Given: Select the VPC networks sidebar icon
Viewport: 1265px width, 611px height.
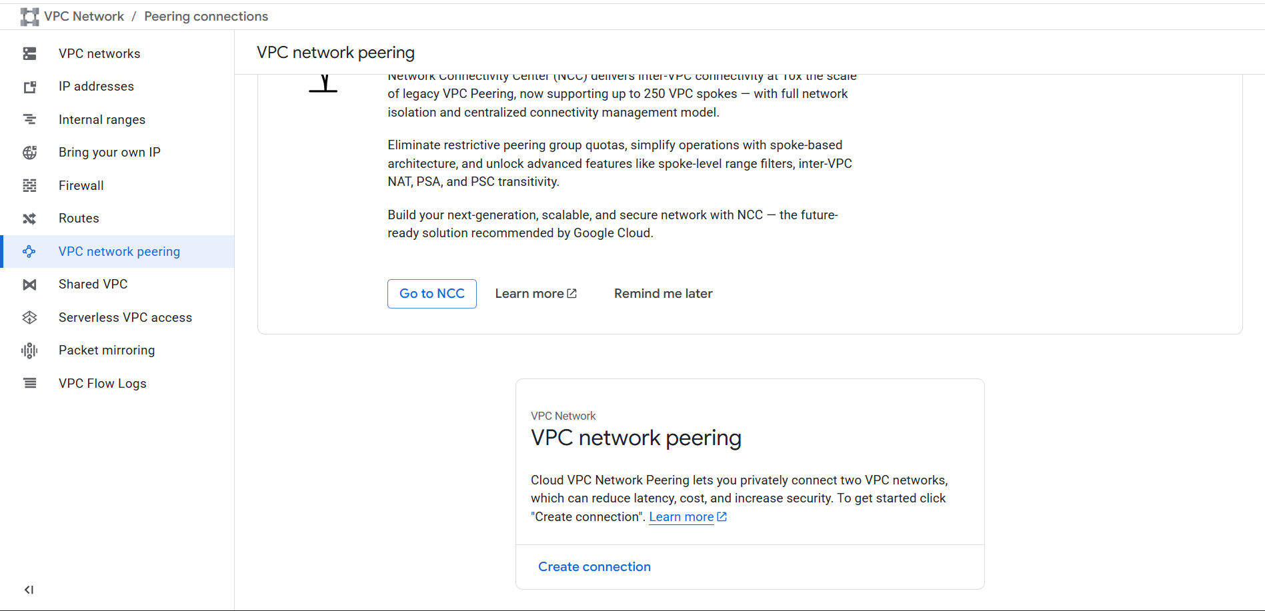Looking at the screenshot, I should click(29, 53).
